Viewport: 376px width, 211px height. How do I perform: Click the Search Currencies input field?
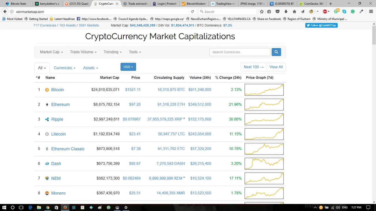[240, 52]
